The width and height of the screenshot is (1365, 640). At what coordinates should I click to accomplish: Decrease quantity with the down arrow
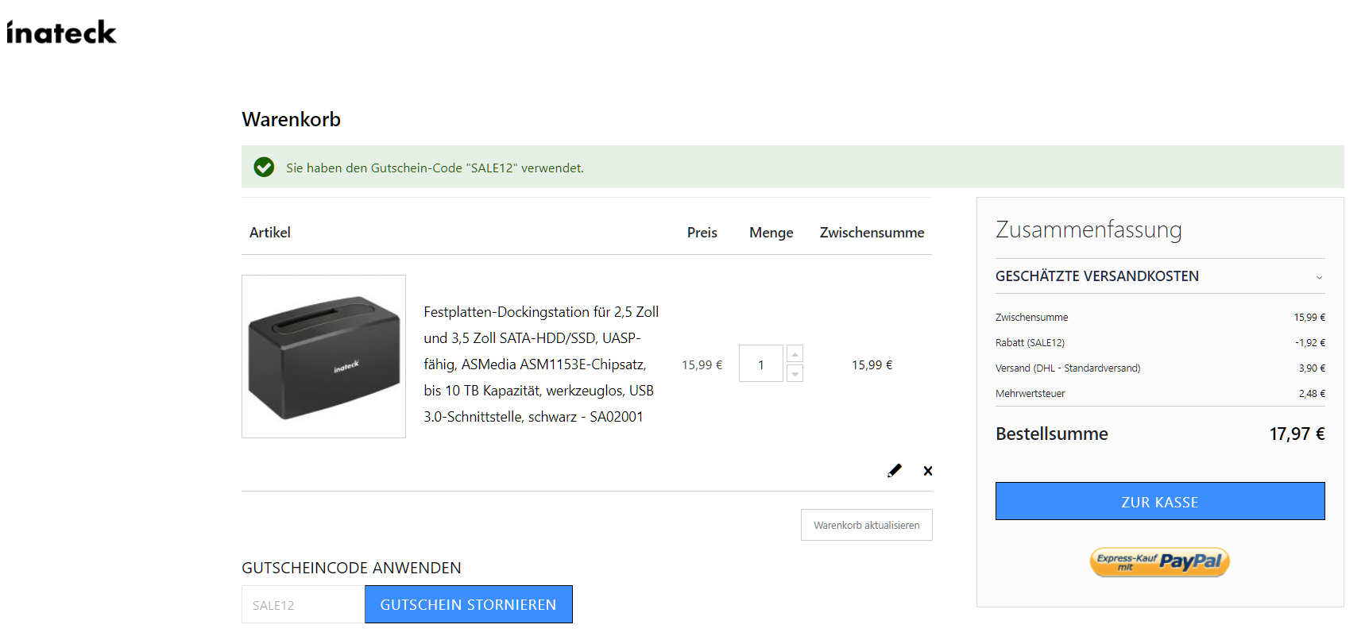(x=795, y=373)
